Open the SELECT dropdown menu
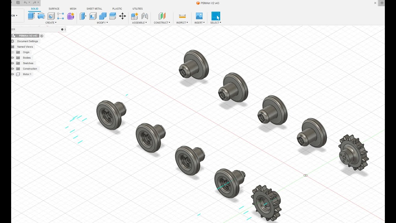 coord(216,23)
